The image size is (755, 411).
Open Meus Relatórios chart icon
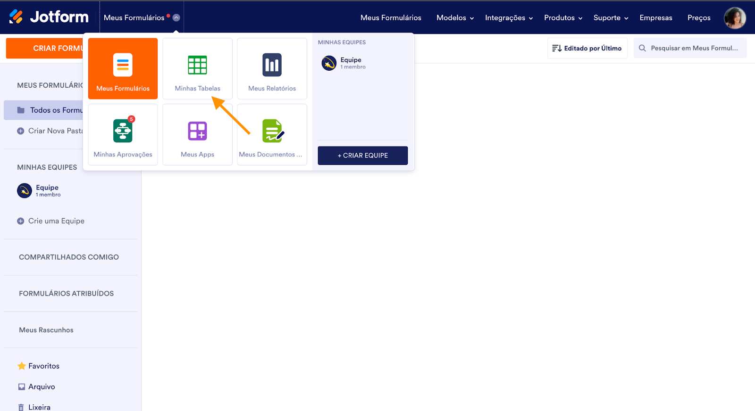coord(272,65)
